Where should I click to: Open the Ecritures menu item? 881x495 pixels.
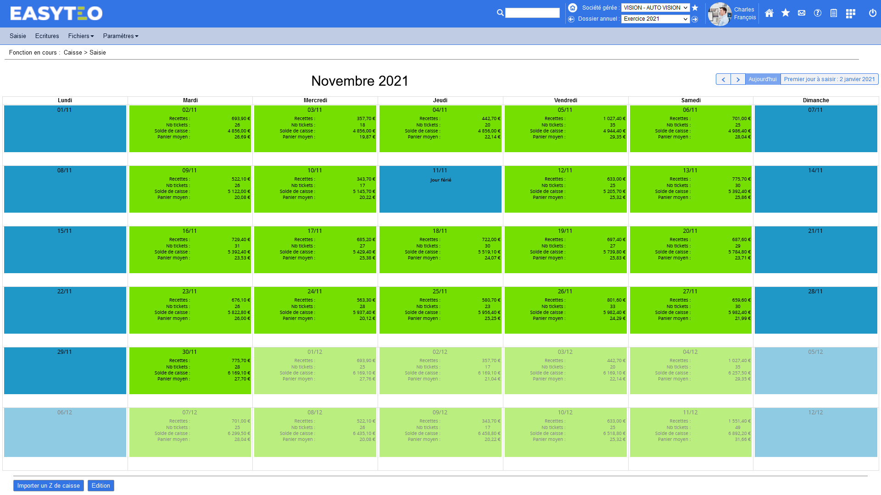pyautogui.click(x=47, y=36)
